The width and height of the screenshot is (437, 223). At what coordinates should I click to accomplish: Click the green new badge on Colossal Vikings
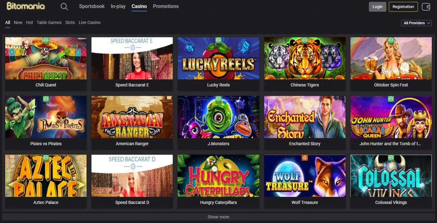click(x=391, y=158)
